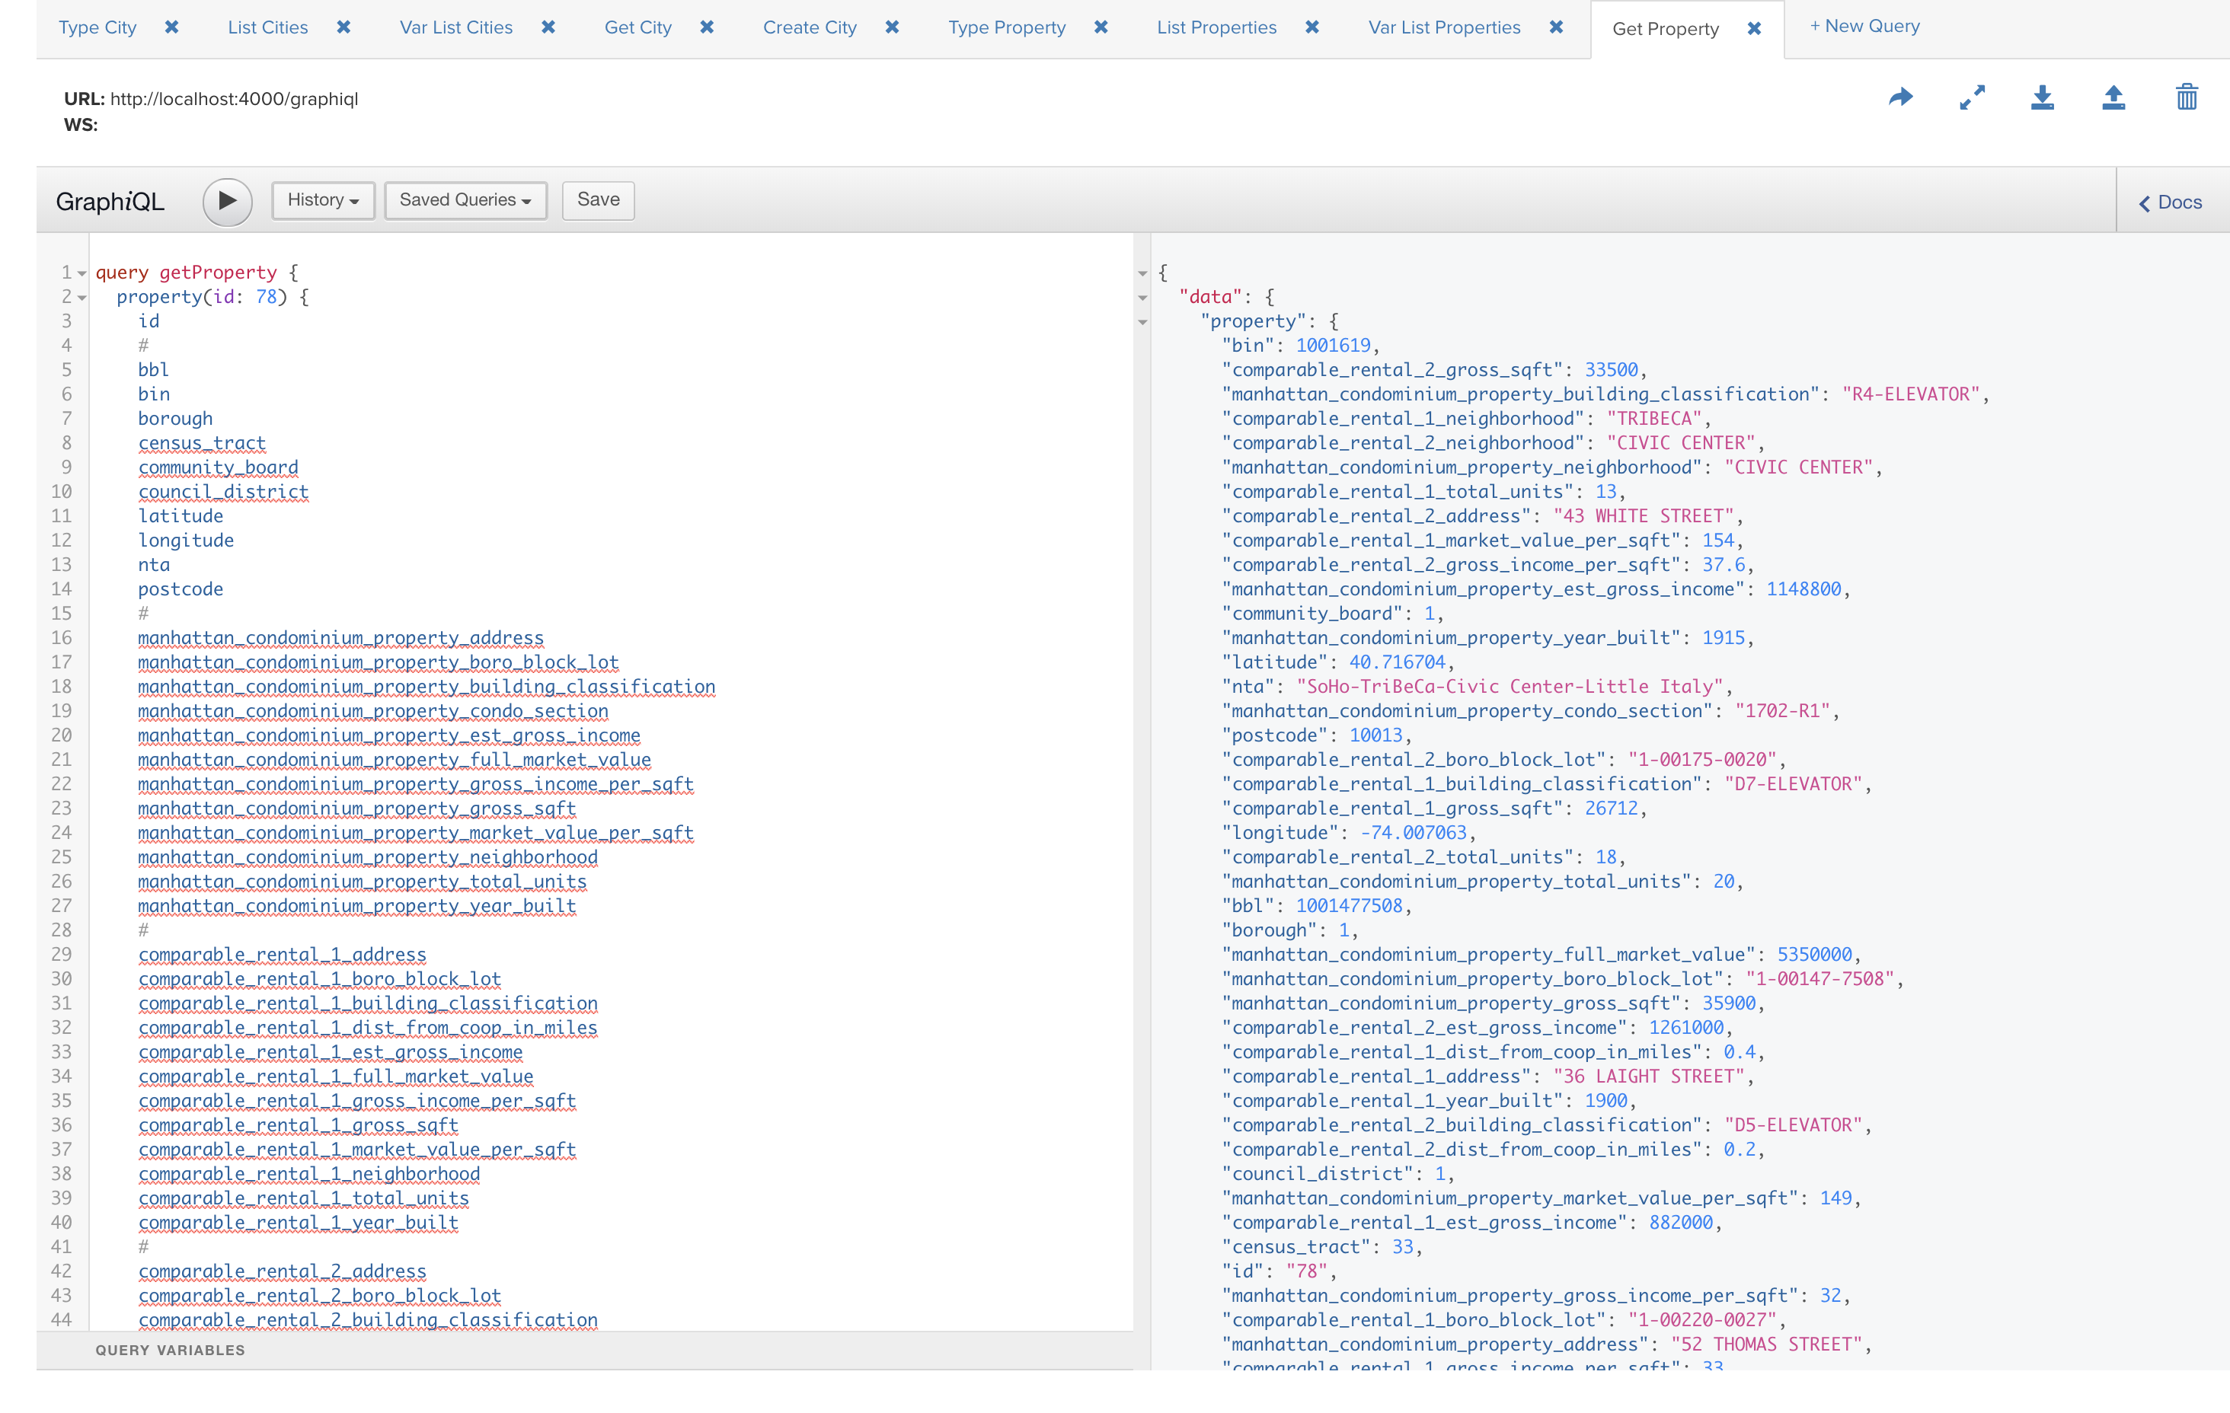Select the Var List Properties tab
The height and width of the screenshot is (1413, 2230).
click(x=1444, y=27)
